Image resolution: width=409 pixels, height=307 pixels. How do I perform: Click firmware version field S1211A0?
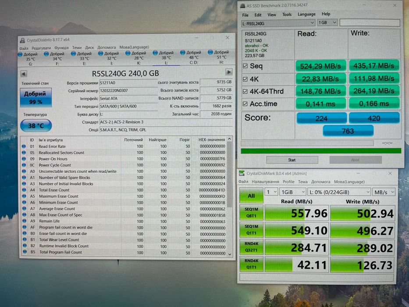(129, 83)
